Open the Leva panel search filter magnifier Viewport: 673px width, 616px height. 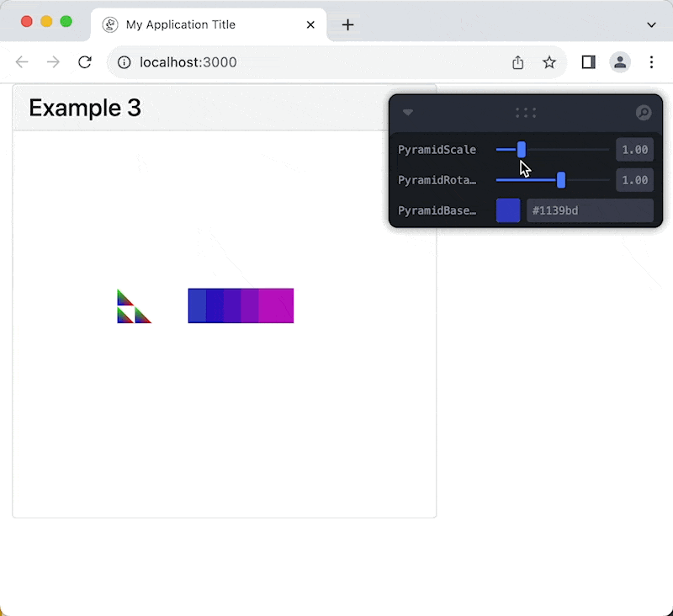[x=644, y=112]
